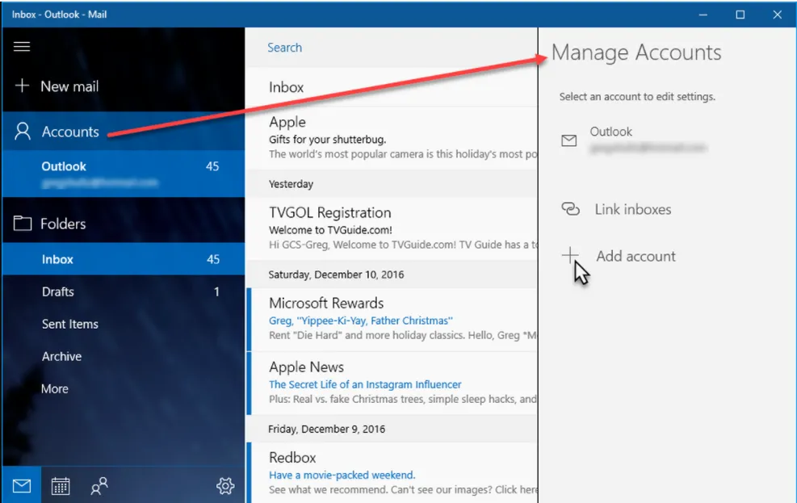Click the New mail plus icon
797x503 pixels.
point(23,86)
